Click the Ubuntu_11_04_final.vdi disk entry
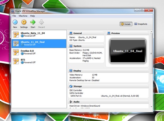This screenshot has height=121, width=164. [120, 96]
